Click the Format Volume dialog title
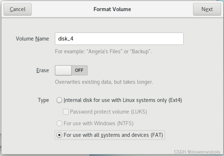The image size is (224, 156). (112, 9)
